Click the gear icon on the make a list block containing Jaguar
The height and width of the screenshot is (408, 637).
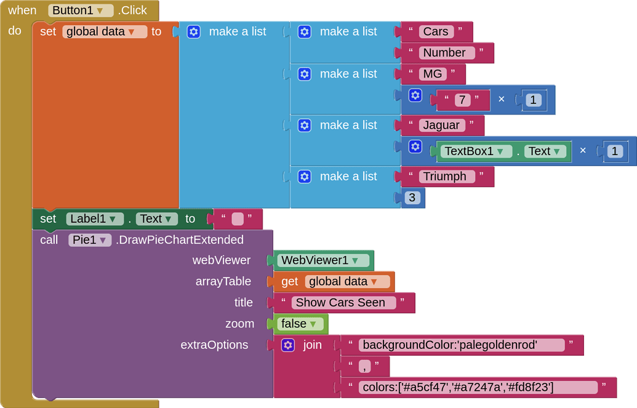pos(304,125)
